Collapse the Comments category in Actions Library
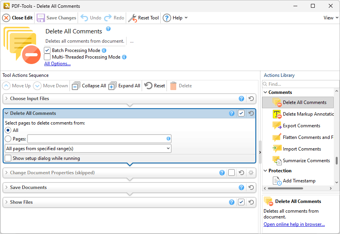 (265, 92)
